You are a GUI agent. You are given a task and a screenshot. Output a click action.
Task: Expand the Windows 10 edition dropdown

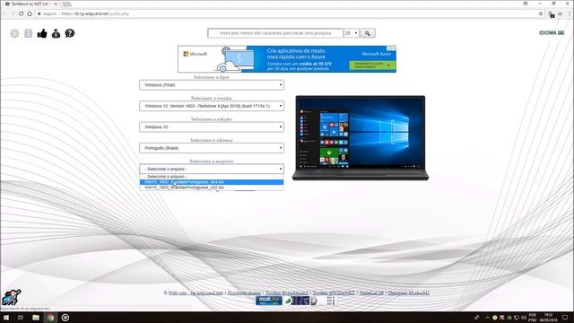(x=212, y=127)
